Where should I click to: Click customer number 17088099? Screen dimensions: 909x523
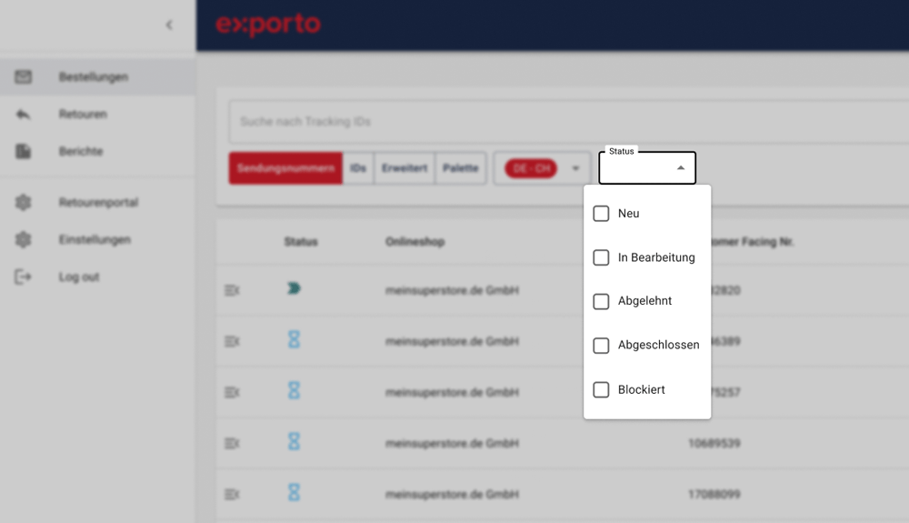click(x=714, y=495)
